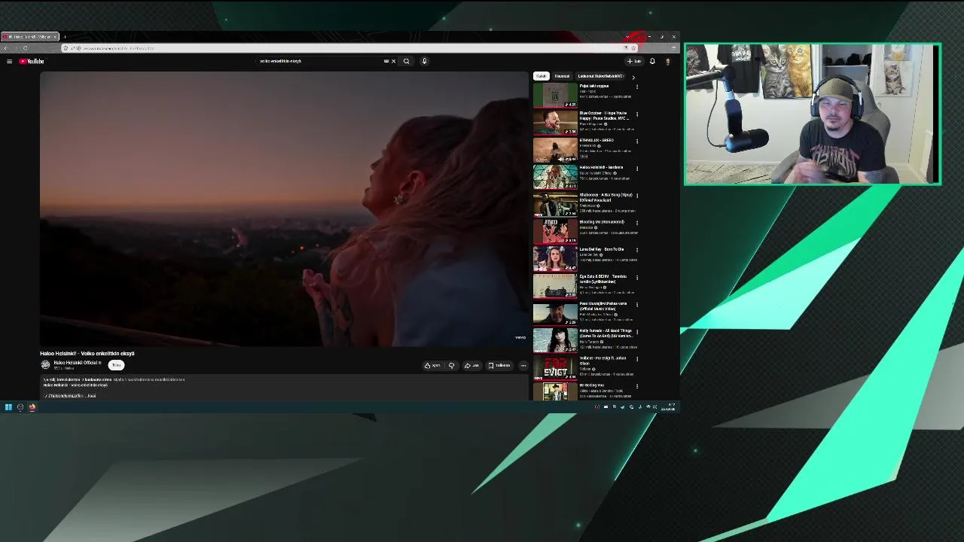The width and height of the screenshot is (964, 542).
Task: Subscribe with the Tilaa button
Action: 116,365
